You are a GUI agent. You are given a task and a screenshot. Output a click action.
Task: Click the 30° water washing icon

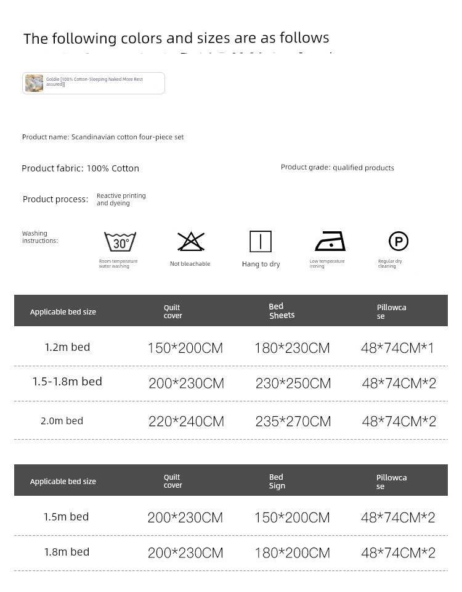coord(120,242)
